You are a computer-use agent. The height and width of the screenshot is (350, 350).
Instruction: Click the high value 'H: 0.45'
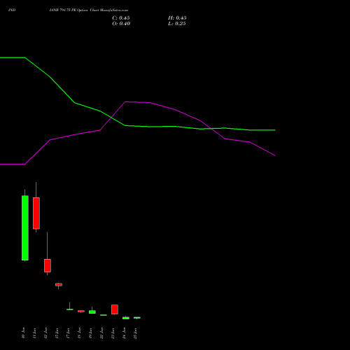coord(177,18)
